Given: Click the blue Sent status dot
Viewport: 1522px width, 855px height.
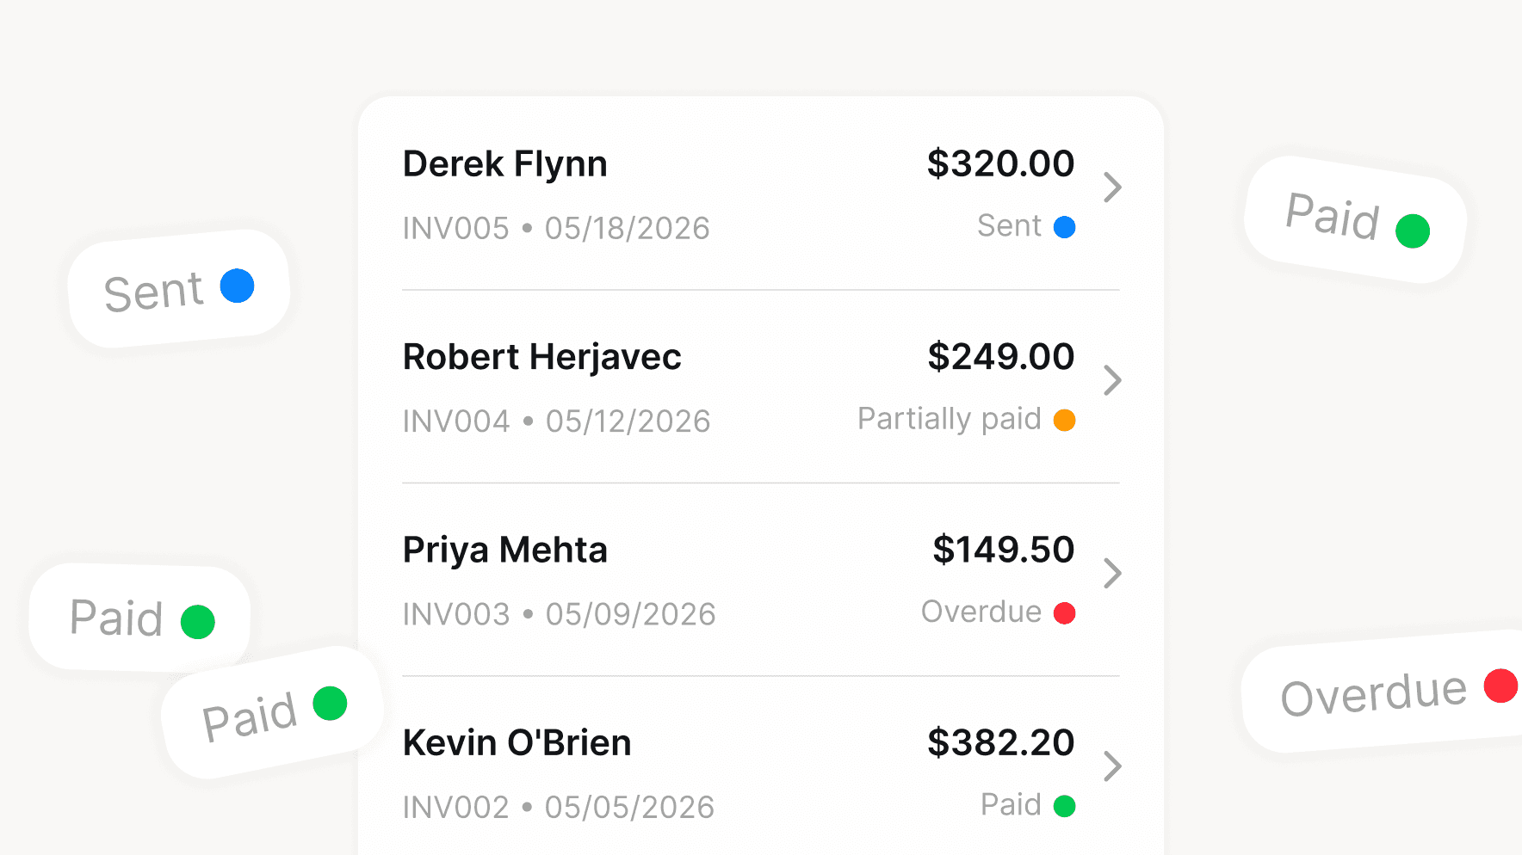Looking at the screenshot, I should pos(1066,227).
